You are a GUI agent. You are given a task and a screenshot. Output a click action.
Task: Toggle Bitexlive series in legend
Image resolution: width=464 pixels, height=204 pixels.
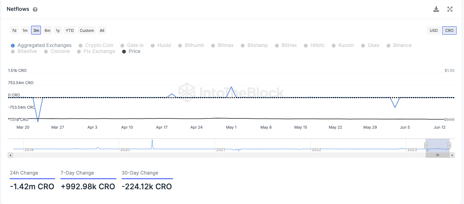point(24,51)
